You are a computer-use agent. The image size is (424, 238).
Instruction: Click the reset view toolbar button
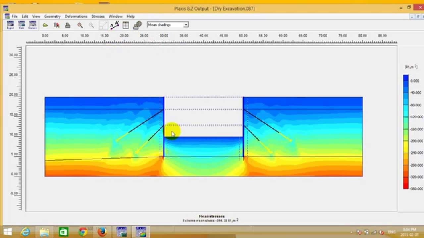click(103, 25)
